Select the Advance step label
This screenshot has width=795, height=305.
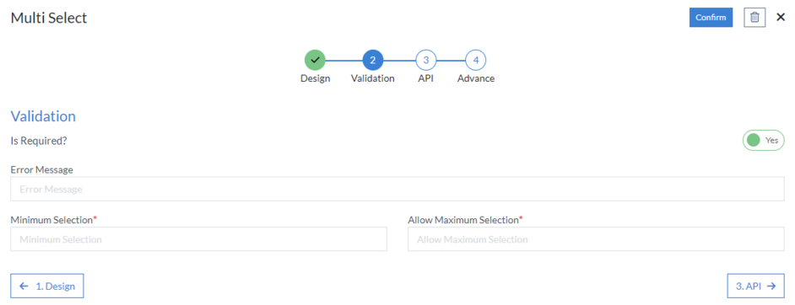(476, 78)
